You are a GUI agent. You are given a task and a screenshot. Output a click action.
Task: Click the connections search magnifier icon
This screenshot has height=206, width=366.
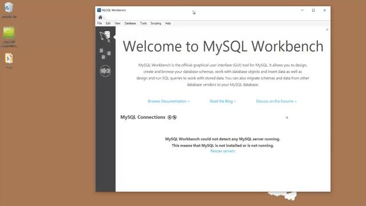287,118
